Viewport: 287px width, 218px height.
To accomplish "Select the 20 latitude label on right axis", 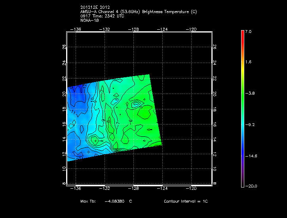I will click(x=215, y=94).
